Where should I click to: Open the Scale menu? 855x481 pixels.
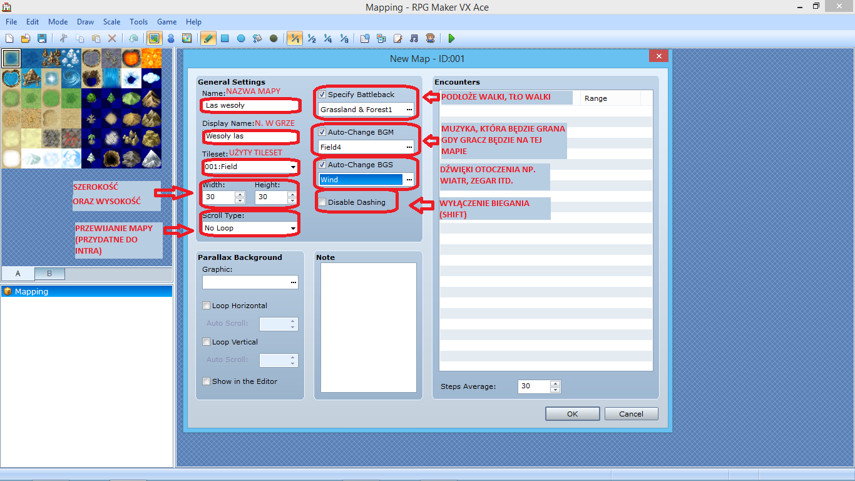point(112,22)
